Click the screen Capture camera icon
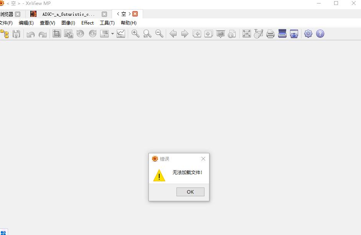 (294, 34)
